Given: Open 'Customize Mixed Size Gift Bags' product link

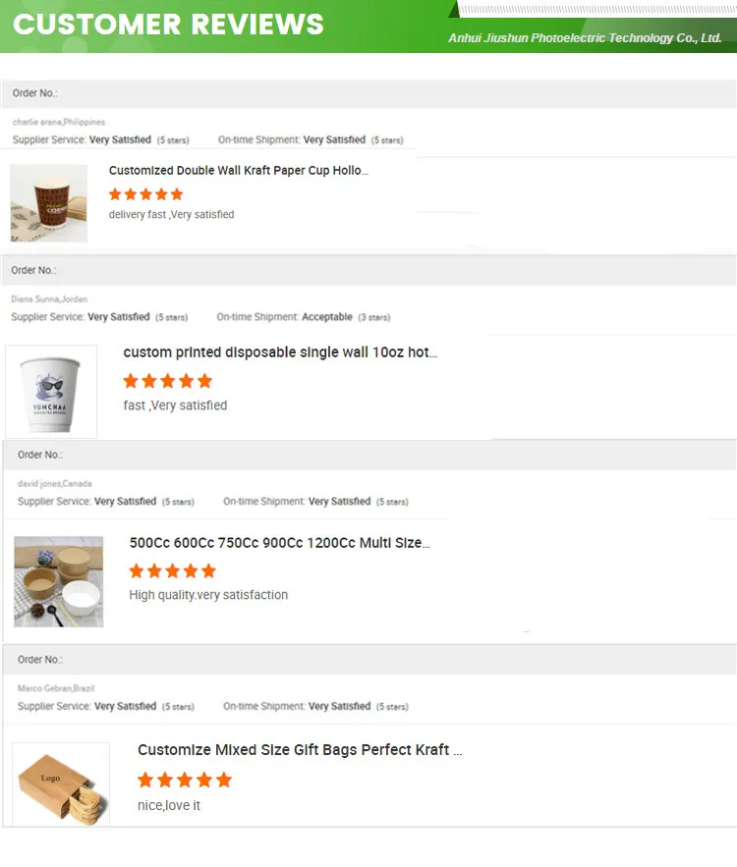Looking at the screenshot, I should click(300, 750).
